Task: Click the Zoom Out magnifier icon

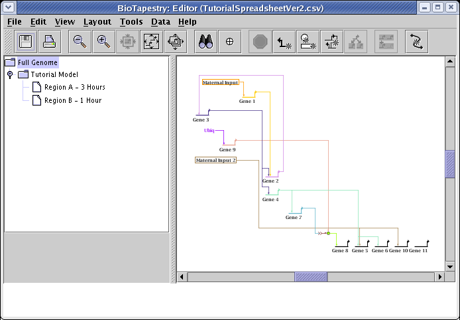Action: click(80, 41)
